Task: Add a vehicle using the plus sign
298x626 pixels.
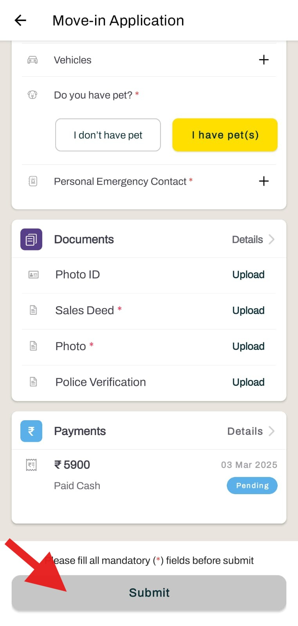Action: 264,60
